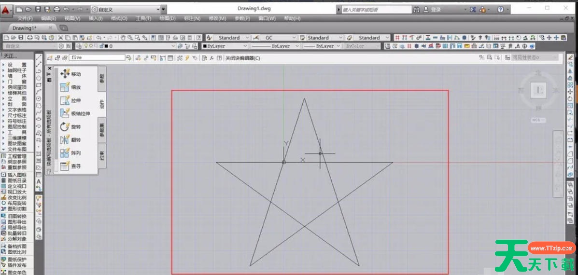Click the Pan hand icon in standard toolbar

[123, 38]
